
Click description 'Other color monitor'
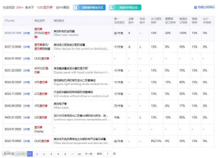click(66, 35)
